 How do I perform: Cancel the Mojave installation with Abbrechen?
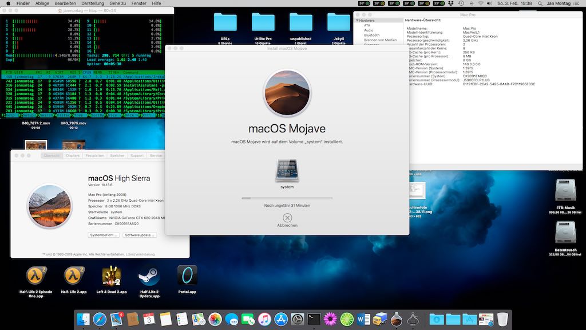pyautogui.click(x=287, y=218)
